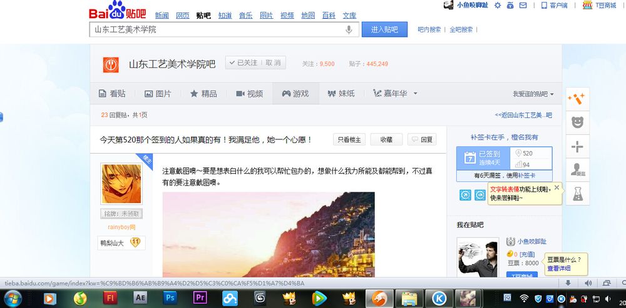This screenshot has height=308, width=626.
Task: Click the bear face sidebar icon
Action: tap(577, 122)
